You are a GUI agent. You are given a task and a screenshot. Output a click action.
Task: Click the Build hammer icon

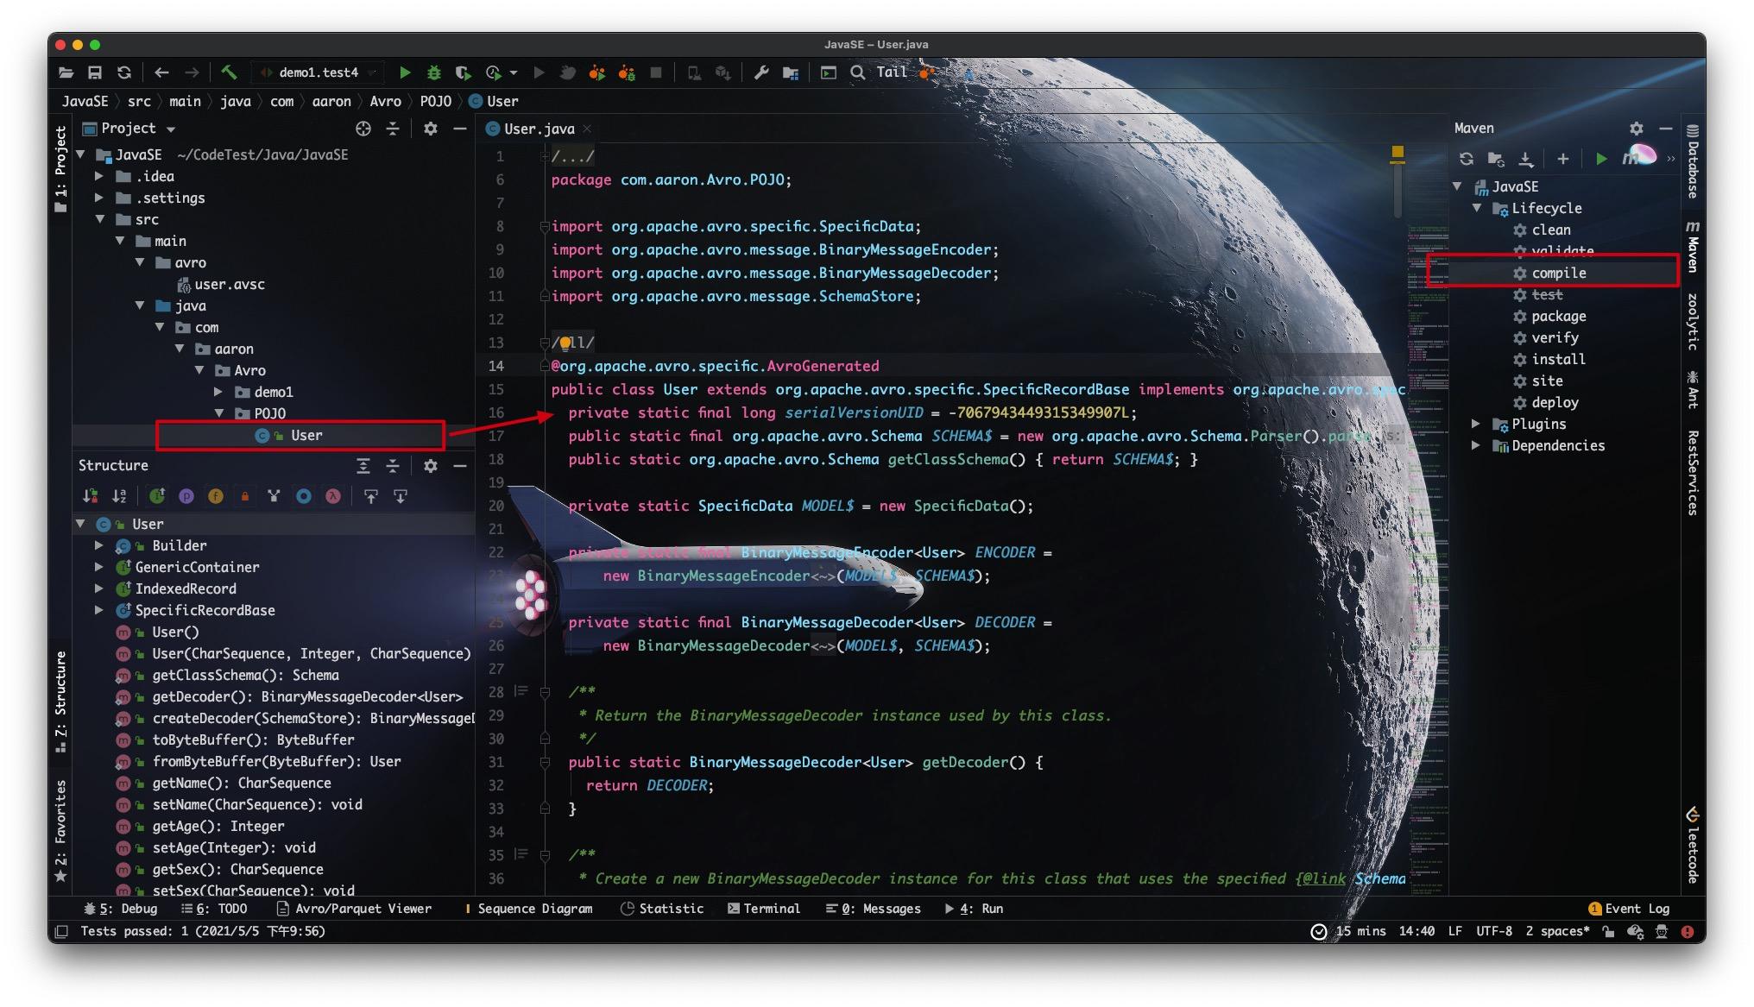coord(229,72)
